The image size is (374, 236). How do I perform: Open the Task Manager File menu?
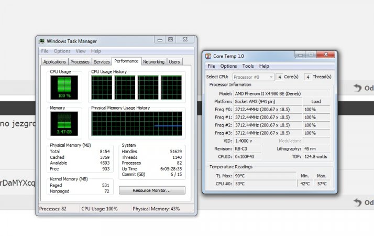pyautogui.click(x=45, y=51)
